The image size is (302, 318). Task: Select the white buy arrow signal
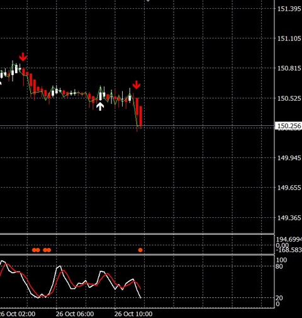[x=100, y=106]
